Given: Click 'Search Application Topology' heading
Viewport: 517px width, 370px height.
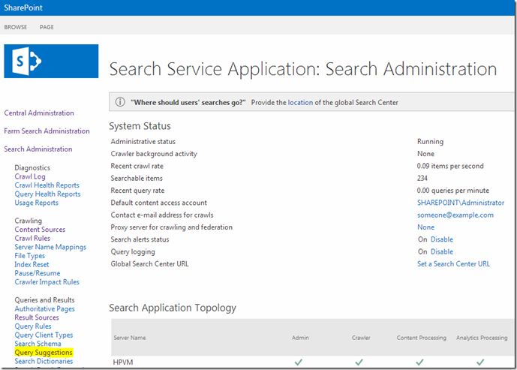Looking at the screenshot, I should click(x=173, y=308).
